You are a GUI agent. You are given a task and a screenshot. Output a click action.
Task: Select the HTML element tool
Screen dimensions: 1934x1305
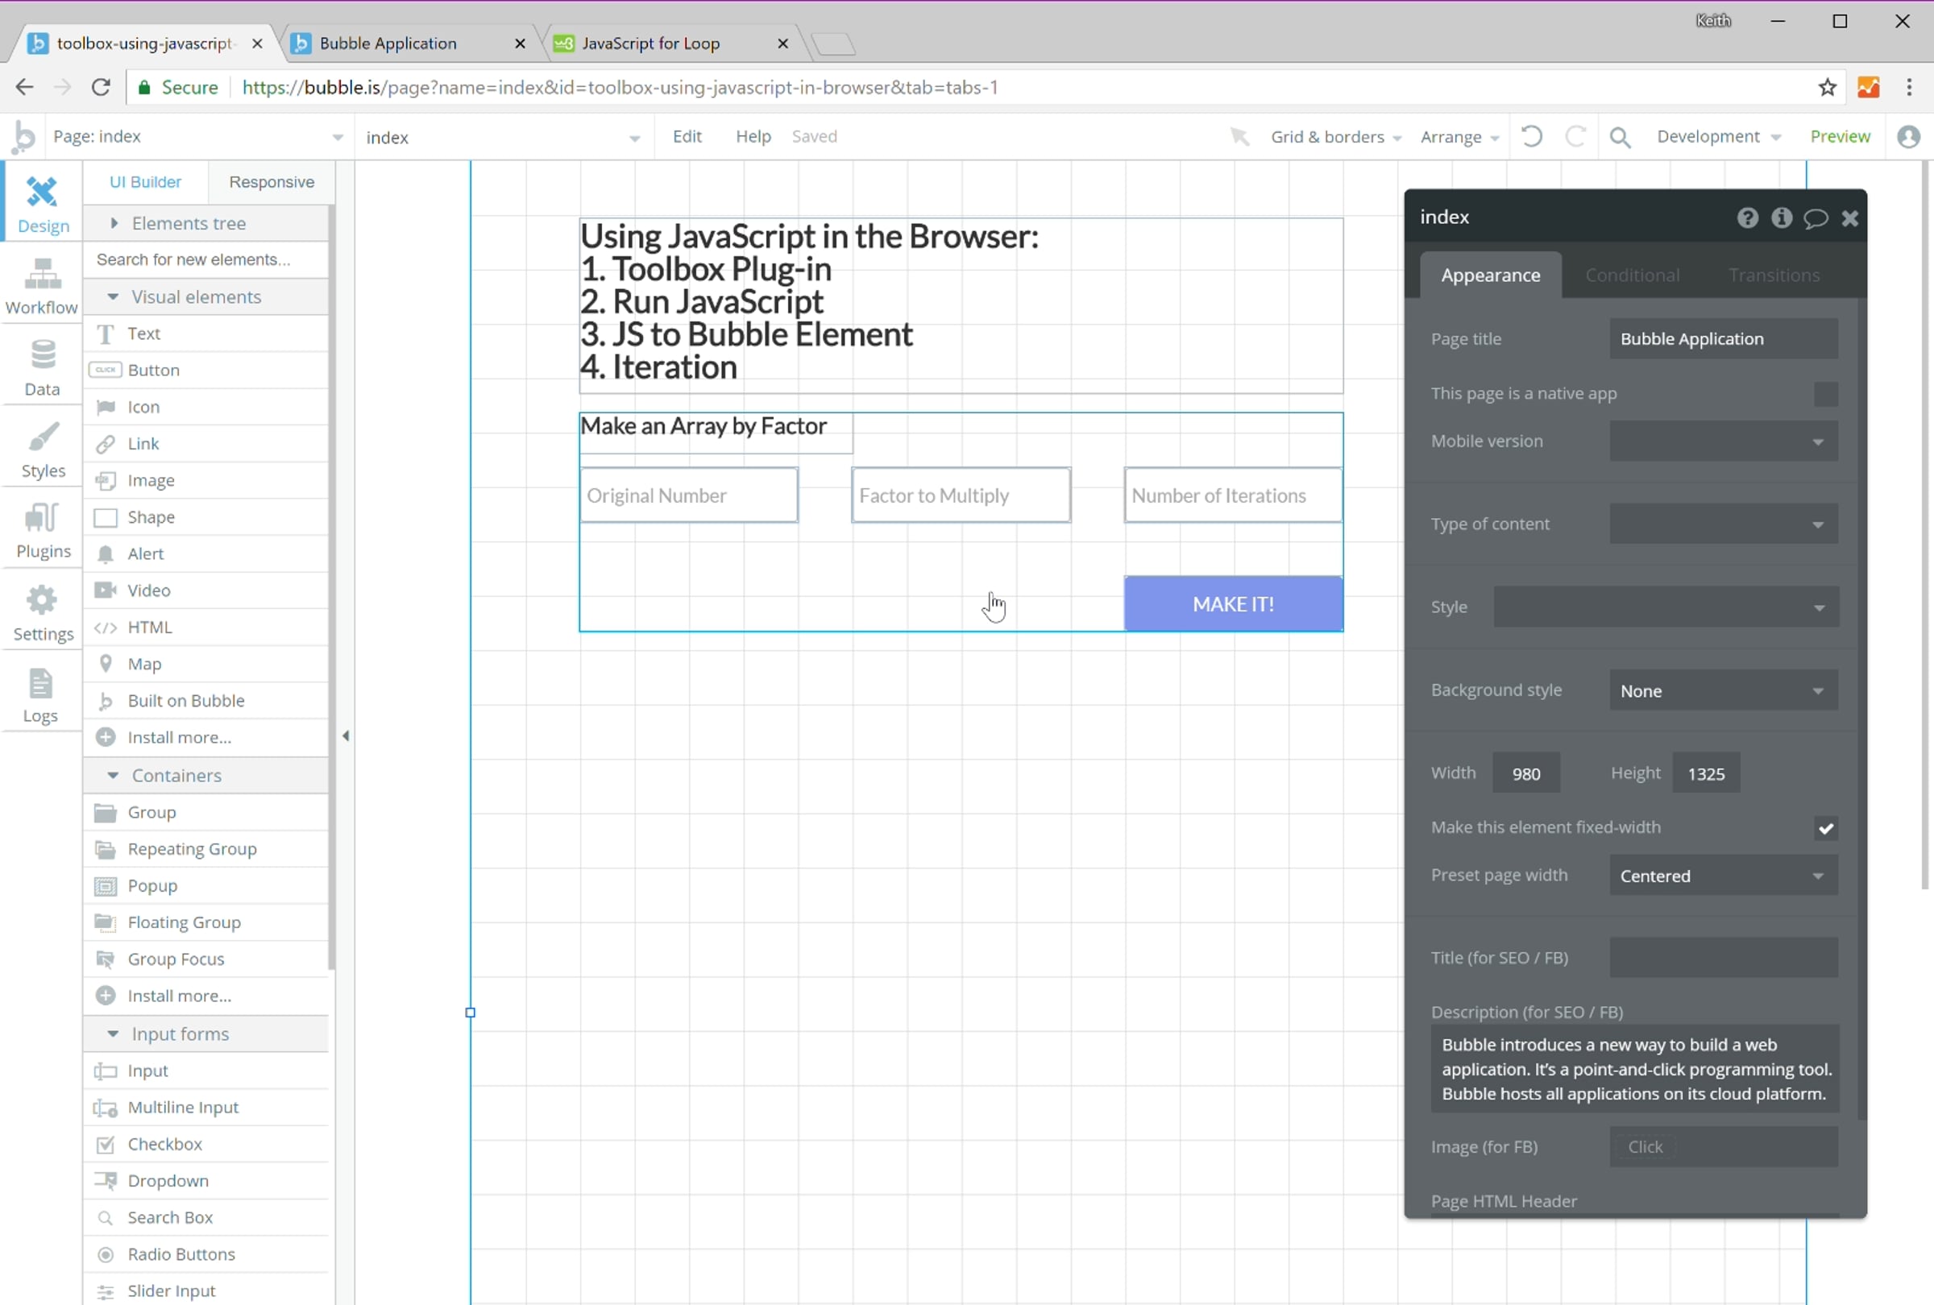205,628
